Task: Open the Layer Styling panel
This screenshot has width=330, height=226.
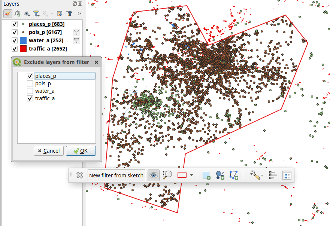Action: tap(7, 13)
